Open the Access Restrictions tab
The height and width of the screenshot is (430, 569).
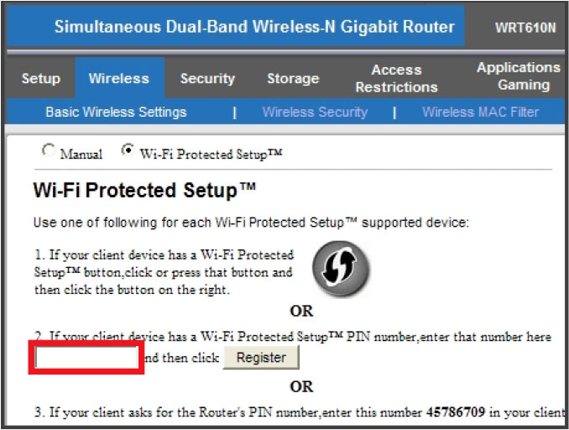(x=396, y=79)
